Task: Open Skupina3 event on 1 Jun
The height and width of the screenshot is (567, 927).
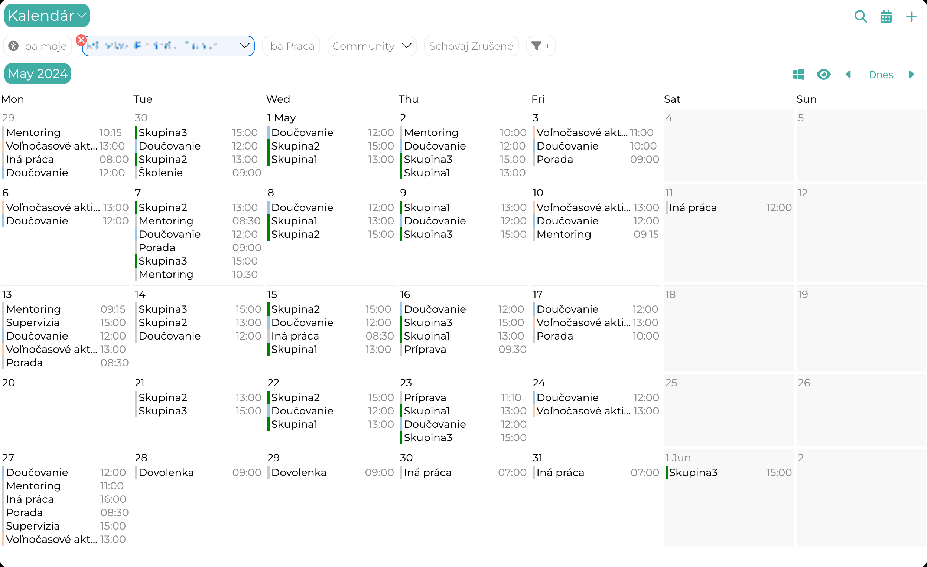Action: pos(729,473)
